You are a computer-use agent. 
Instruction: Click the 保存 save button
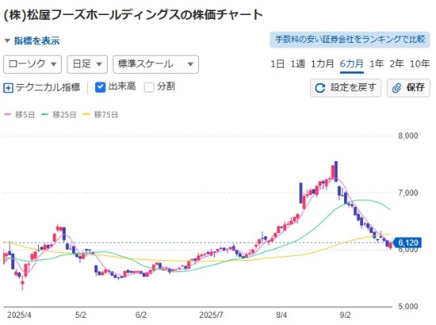tap(408, 88)
